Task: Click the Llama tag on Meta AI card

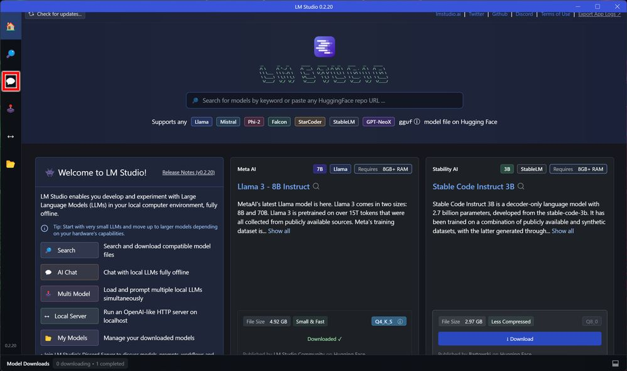Action: pos(340,169)
